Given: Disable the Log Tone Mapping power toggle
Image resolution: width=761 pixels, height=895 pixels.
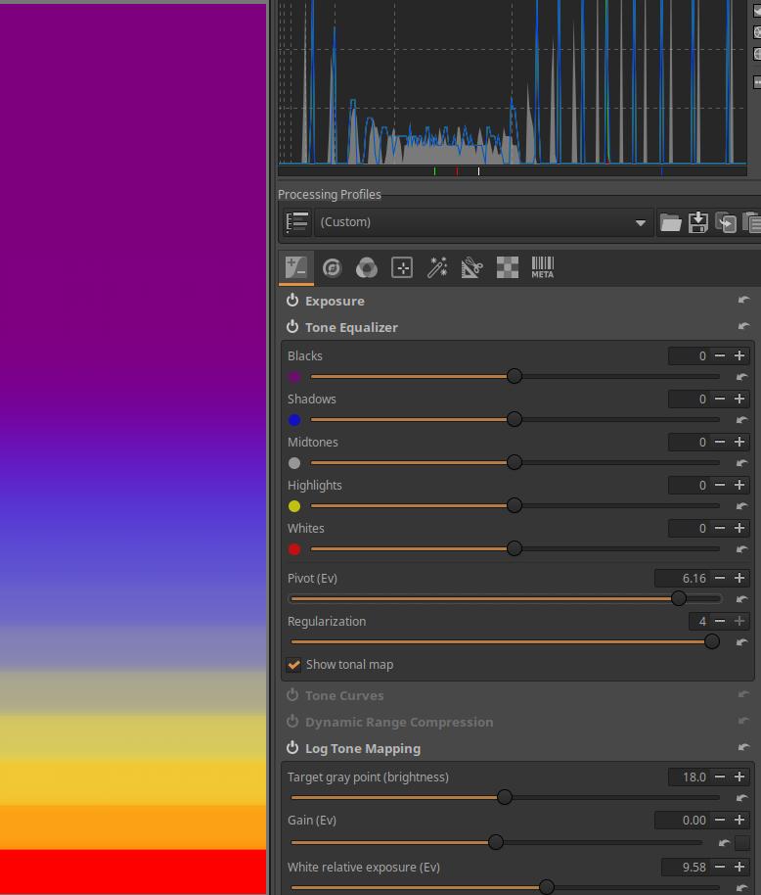Looking at the screenshot, I should pos(292,748).
